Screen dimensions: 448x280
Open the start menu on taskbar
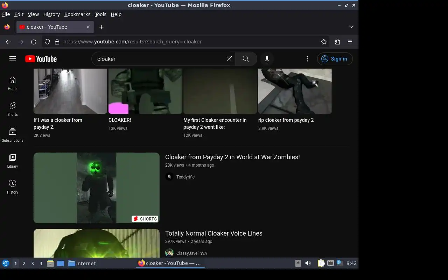pos(5,263)
